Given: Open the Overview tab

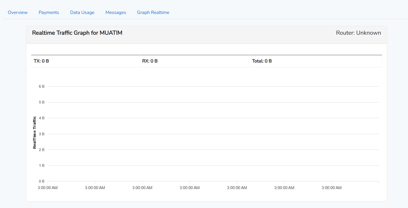Looking at the screenshot, I should click(18, 12).
